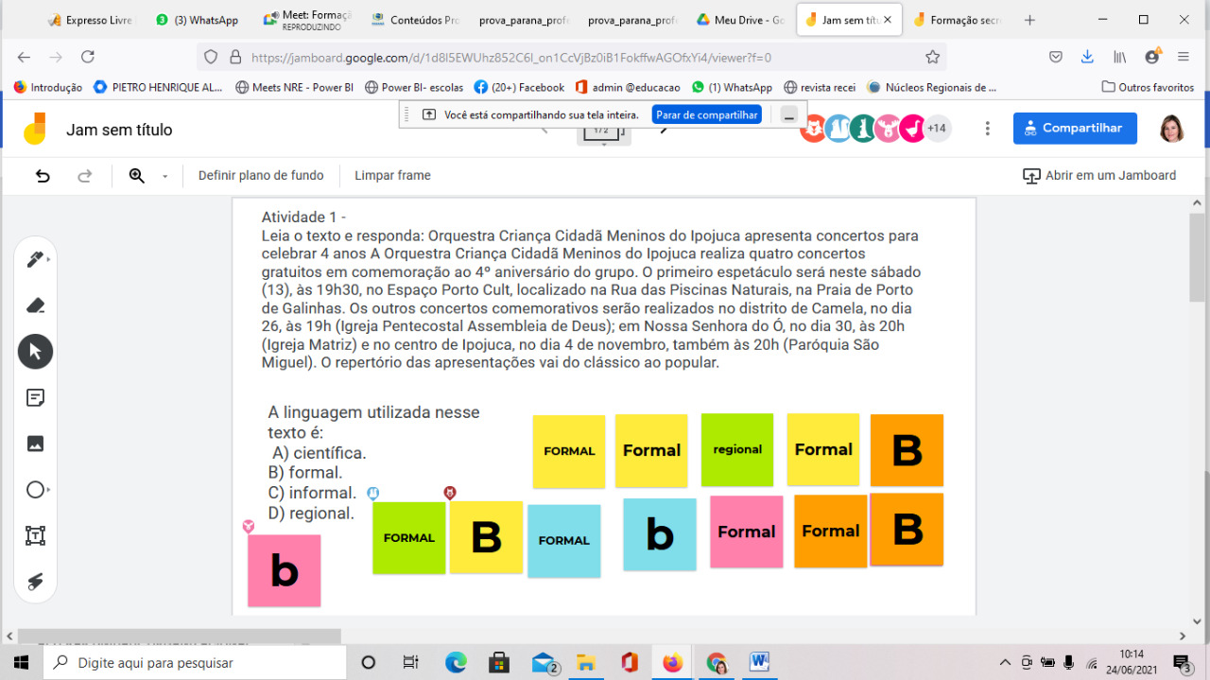Open Microsoft Word from the taskbar

pyautogui.click(x=759, y=662)
